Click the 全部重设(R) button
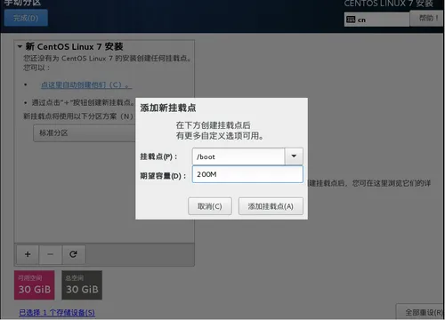This screenshot has height=320, width=445. pos(421,312)
